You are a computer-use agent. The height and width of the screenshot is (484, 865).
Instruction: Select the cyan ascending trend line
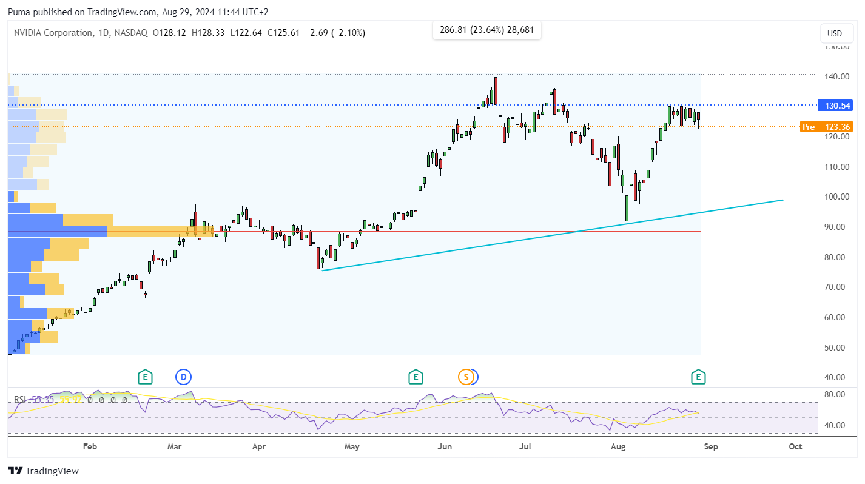(x=552, y=235)
